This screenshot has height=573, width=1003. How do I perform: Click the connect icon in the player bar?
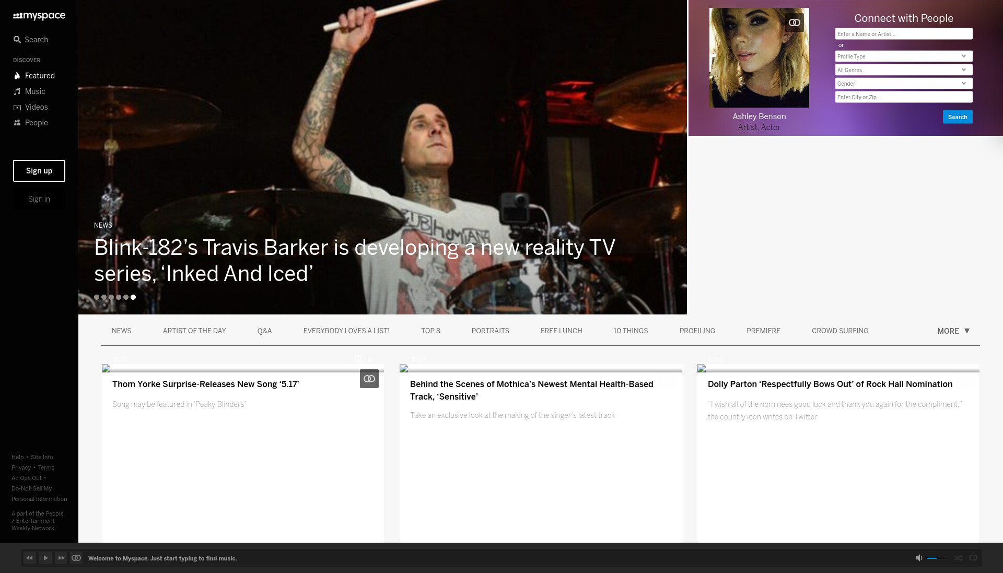click(76, 558)
